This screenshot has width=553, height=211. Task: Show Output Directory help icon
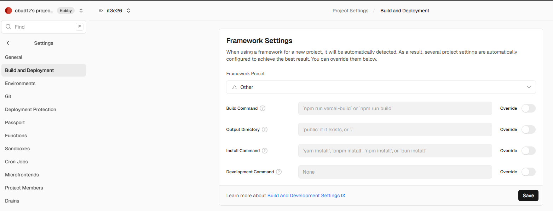(x=265, y=129)
